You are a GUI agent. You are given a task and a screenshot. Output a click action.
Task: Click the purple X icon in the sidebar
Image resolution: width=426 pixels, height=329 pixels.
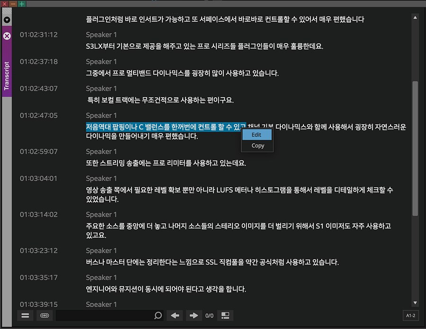click(x=6, y=36)
